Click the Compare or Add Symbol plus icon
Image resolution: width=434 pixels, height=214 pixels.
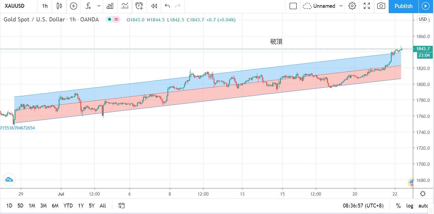coord(73,6)
